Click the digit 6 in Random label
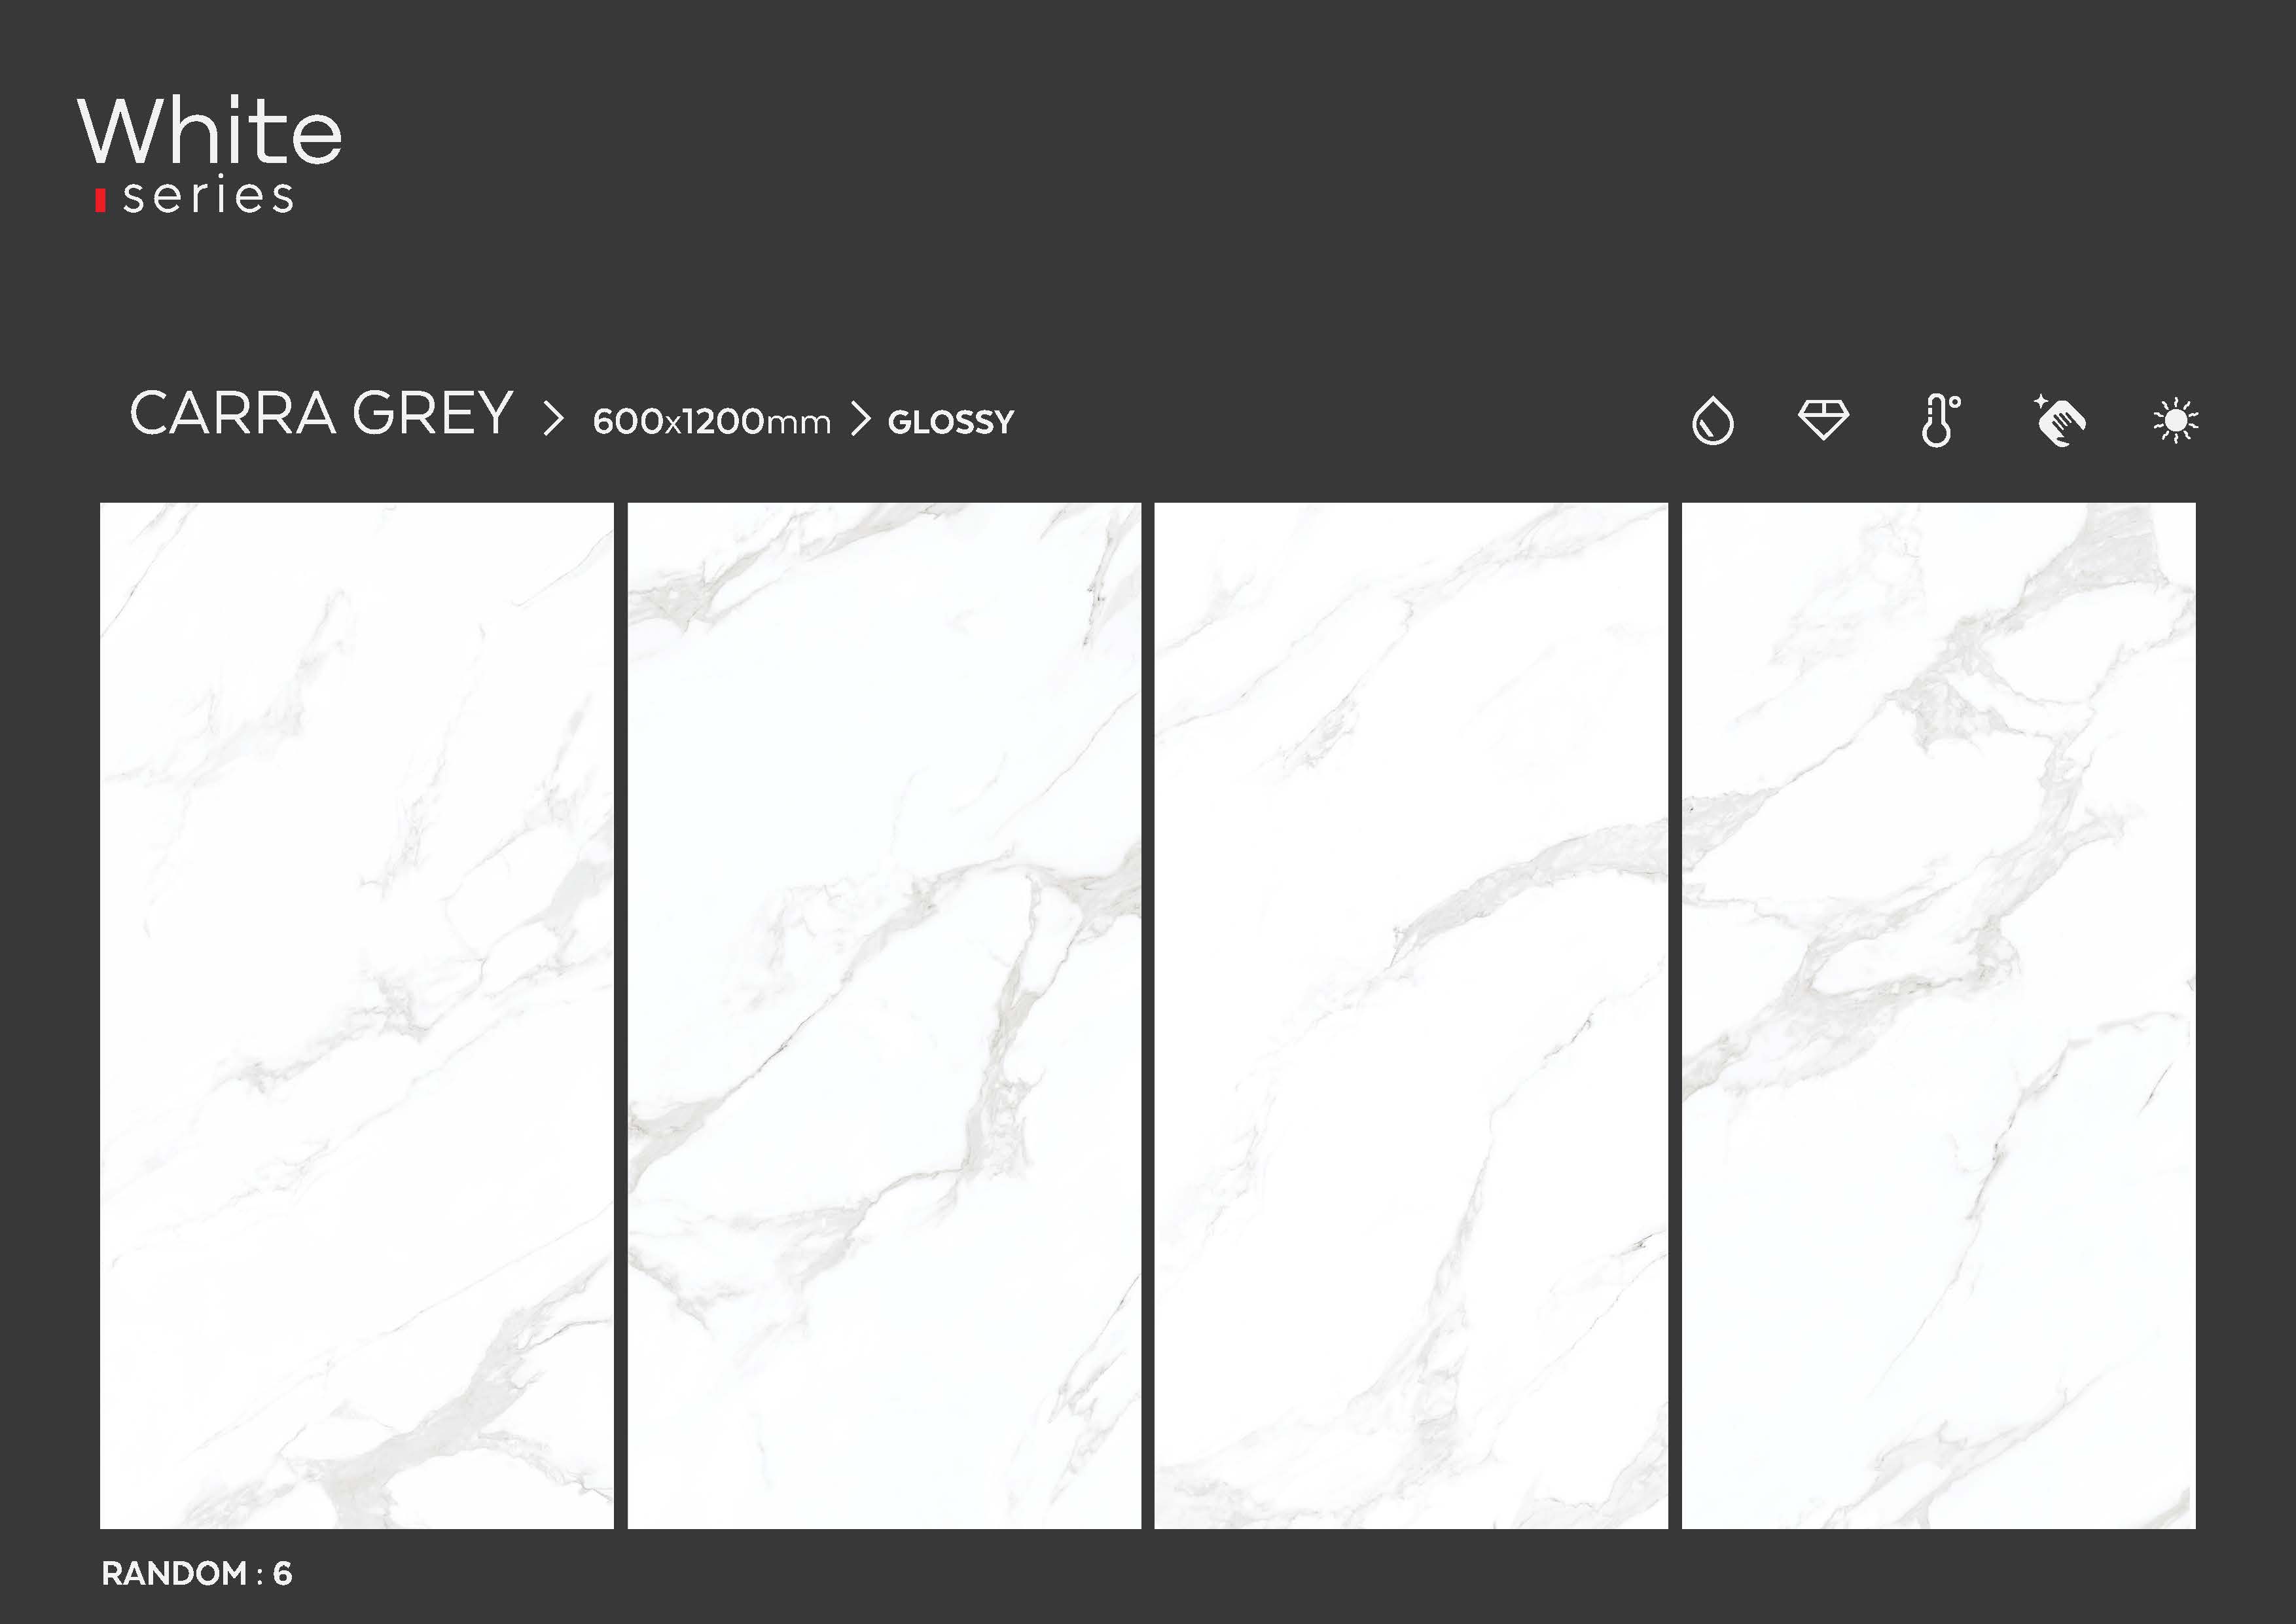 [x=283, y=1573]
